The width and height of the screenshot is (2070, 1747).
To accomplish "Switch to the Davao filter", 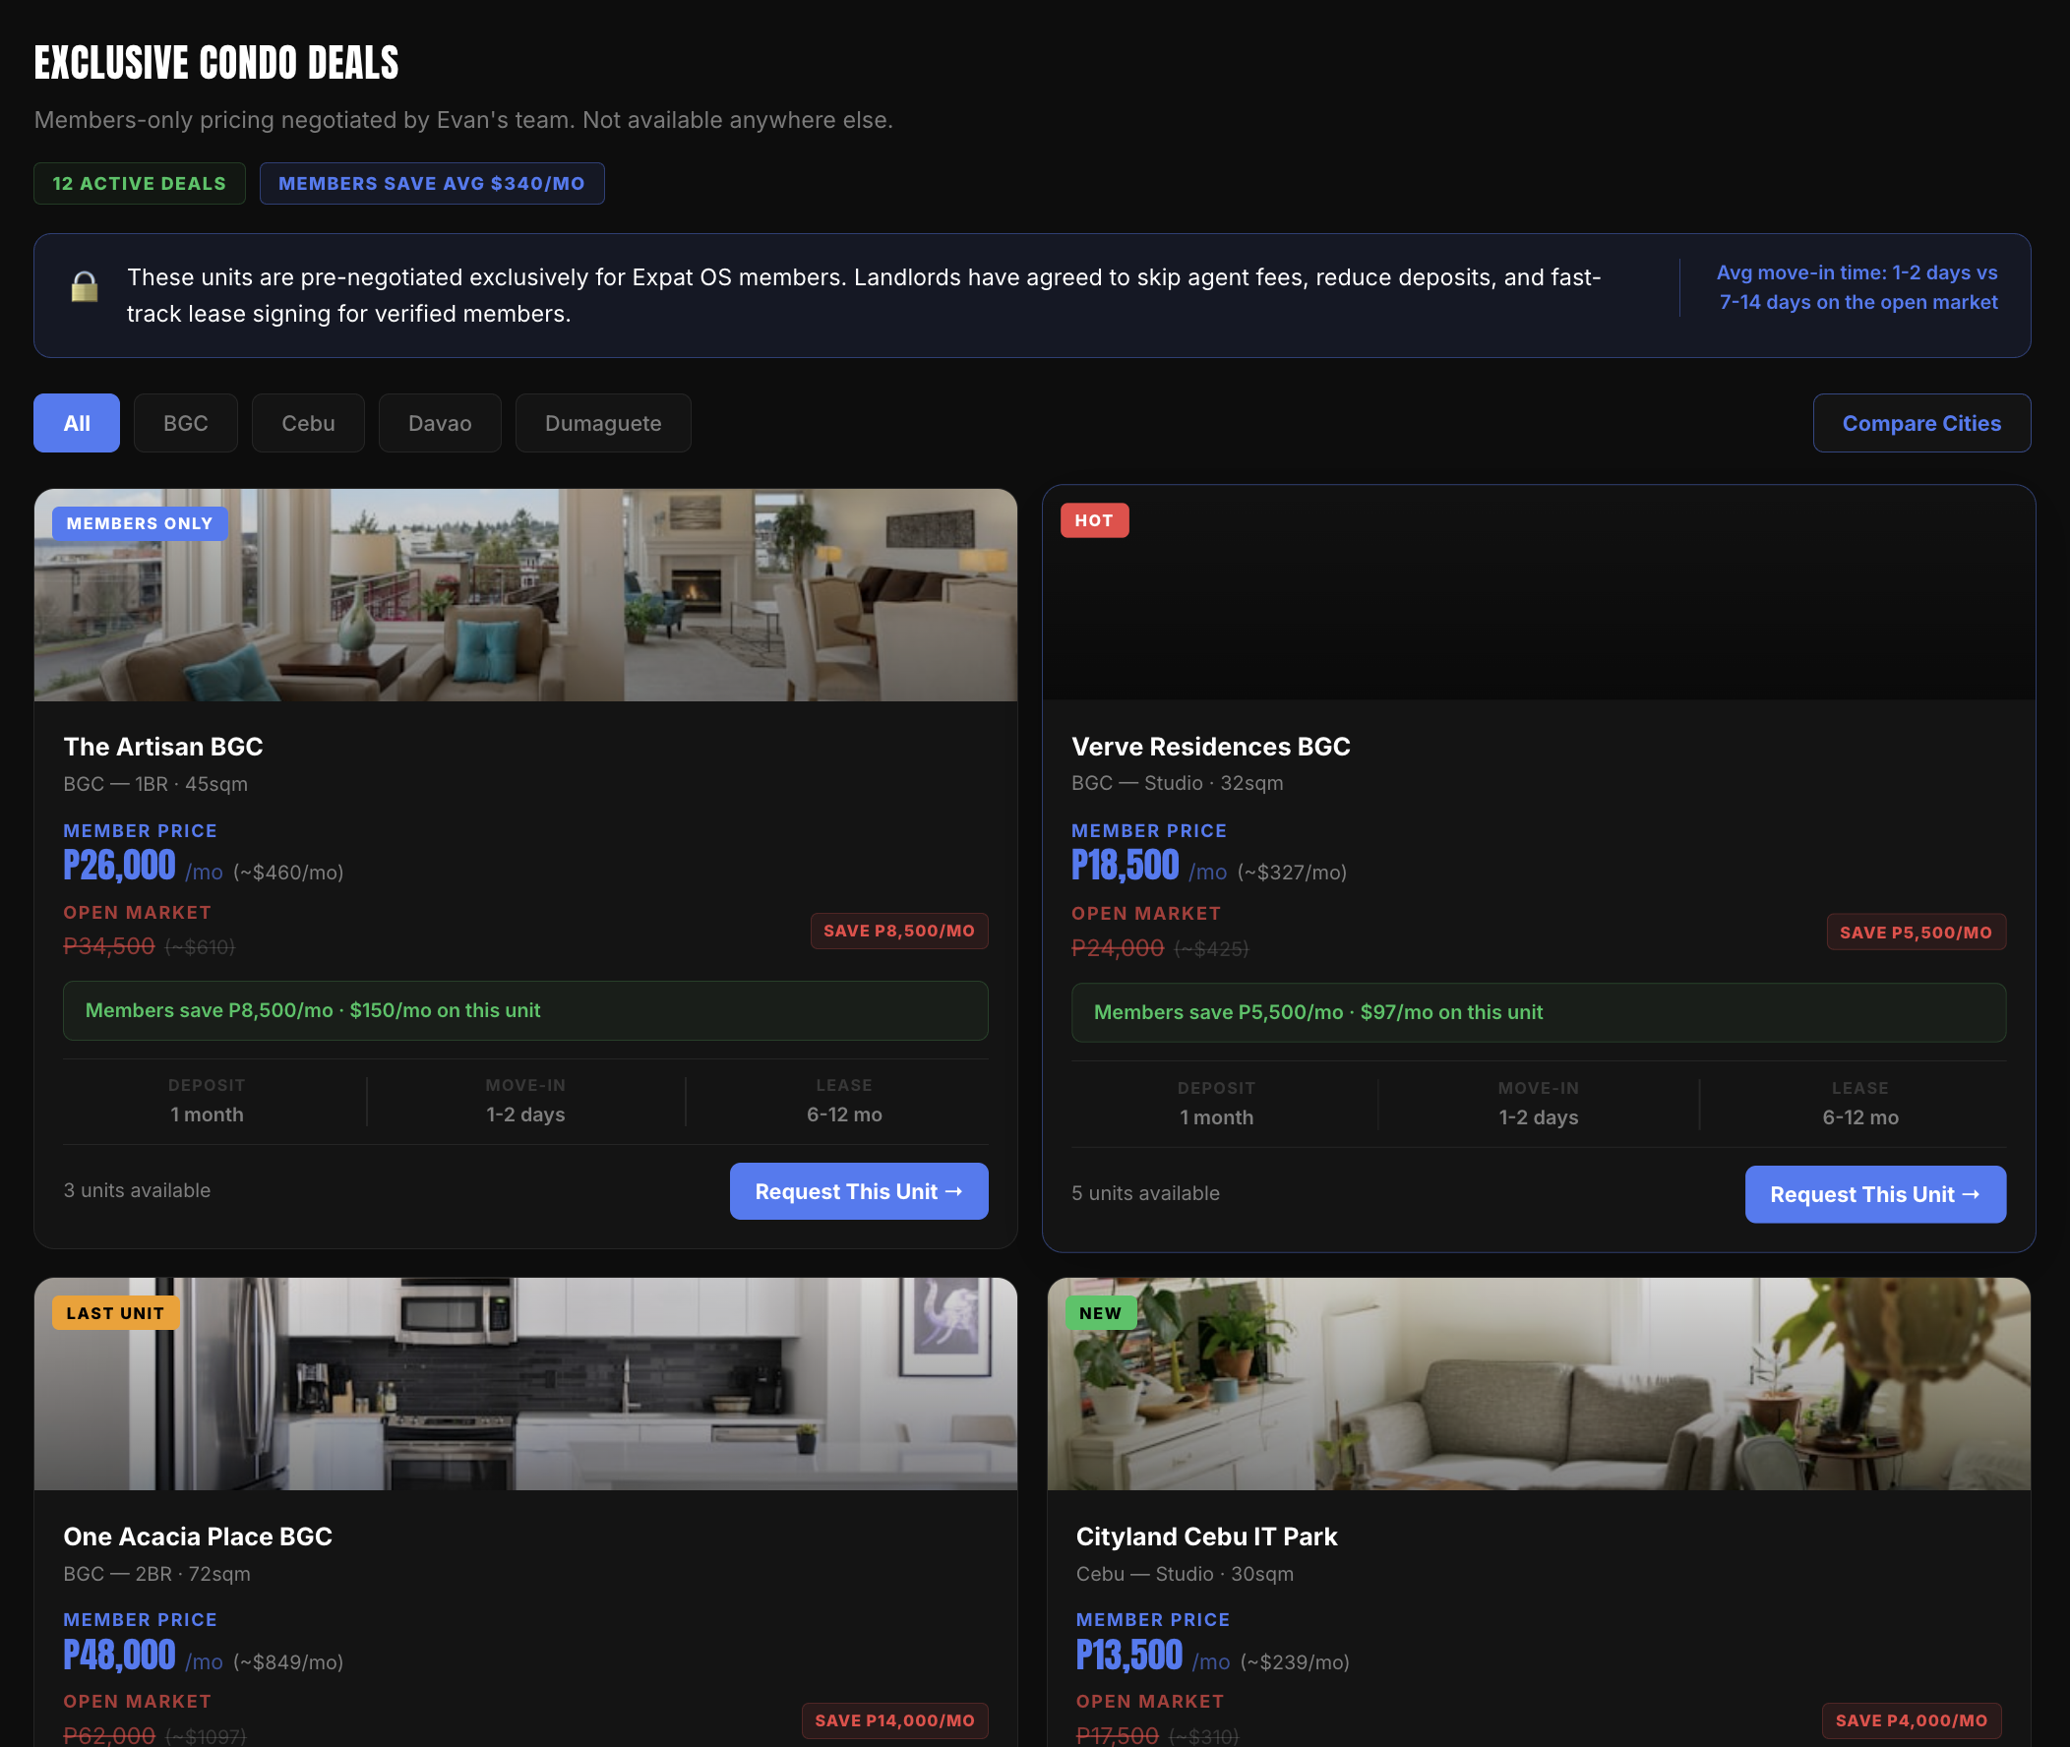I will pos(440,423).
